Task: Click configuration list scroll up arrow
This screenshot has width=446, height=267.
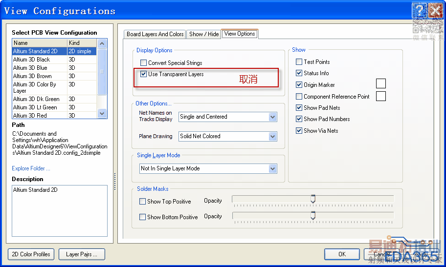Action: (102, 43)
